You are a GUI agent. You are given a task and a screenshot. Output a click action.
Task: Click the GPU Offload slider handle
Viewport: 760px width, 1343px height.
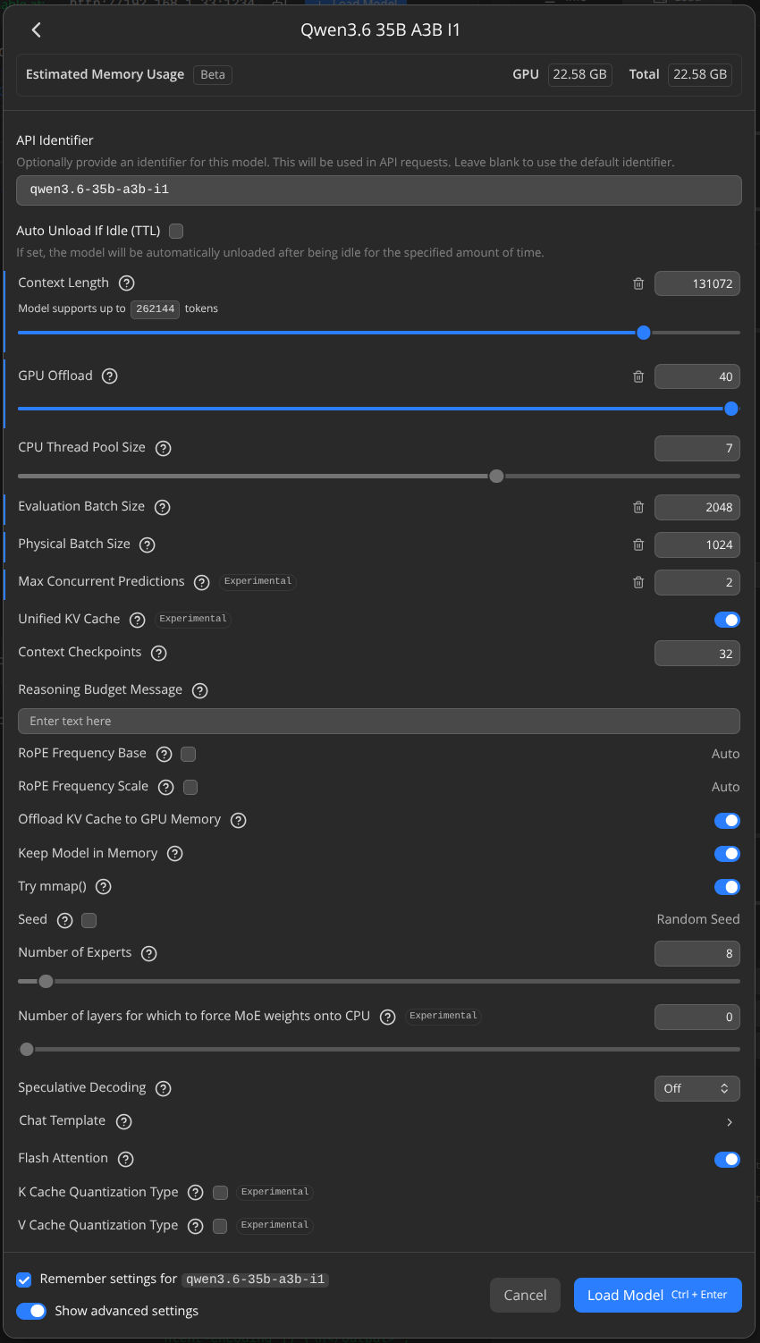[731, 409]
